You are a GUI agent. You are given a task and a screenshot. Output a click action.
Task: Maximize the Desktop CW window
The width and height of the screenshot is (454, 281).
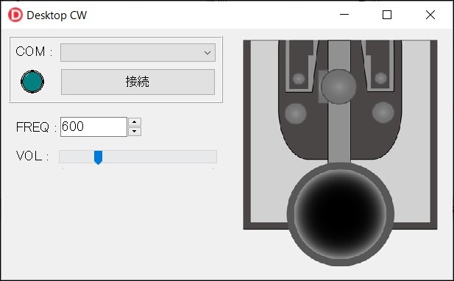coord(387,15)
